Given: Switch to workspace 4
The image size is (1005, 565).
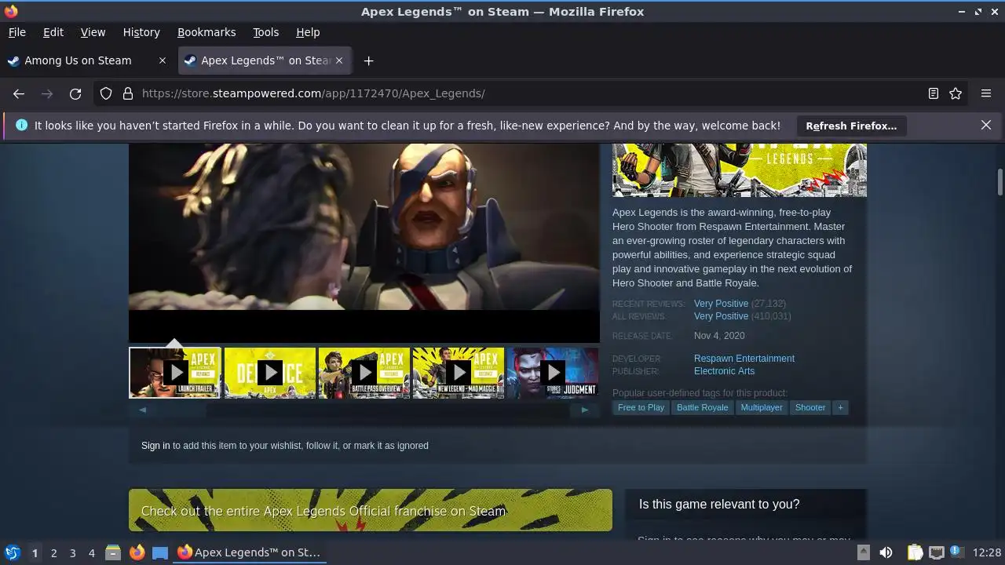Looking at the screenshot, I should [x=91, y=553].
